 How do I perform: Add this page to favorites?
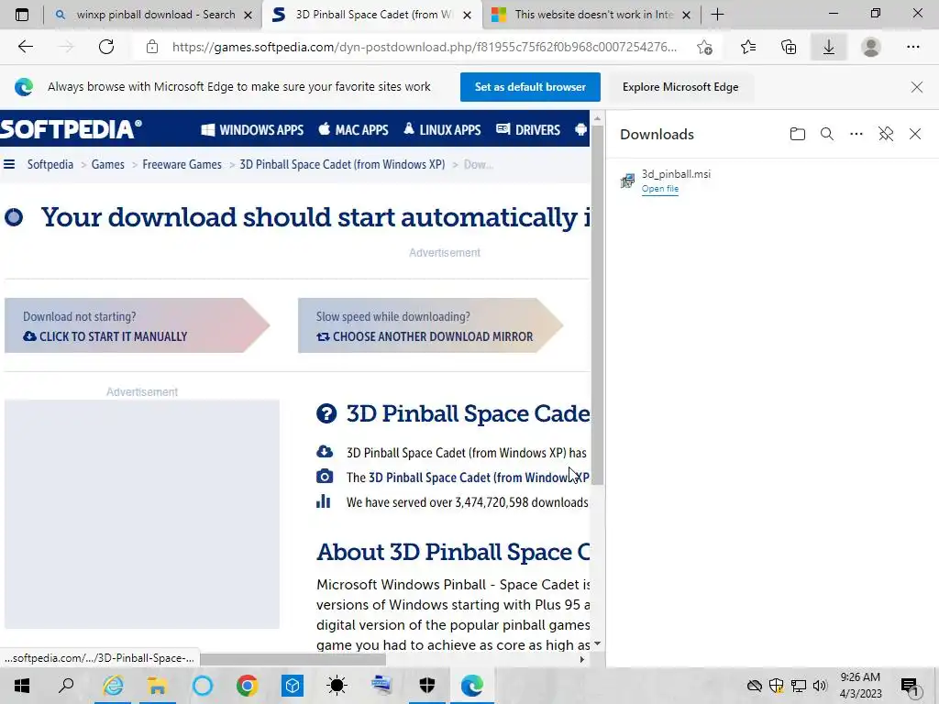coord(705,47)
